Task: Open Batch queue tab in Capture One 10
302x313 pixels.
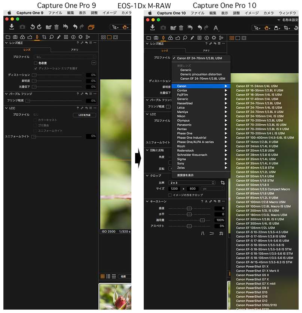Action: pos(221,38)
